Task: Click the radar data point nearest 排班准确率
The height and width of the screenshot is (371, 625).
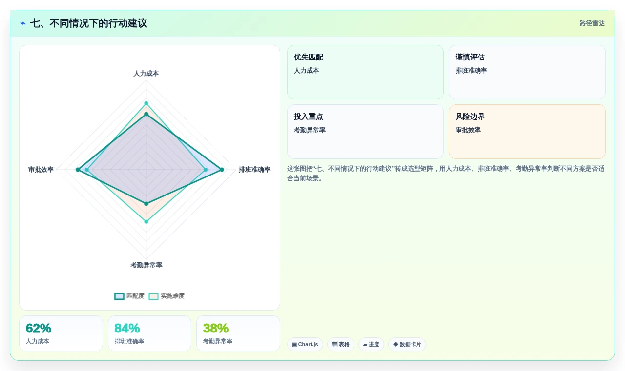Action: coord(222,170)
